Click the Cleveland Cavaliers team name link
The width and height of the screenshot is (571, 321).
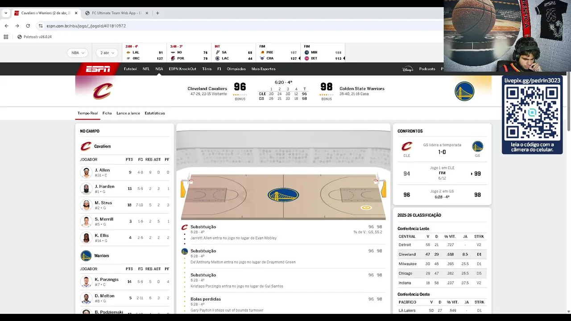point(207,89)
